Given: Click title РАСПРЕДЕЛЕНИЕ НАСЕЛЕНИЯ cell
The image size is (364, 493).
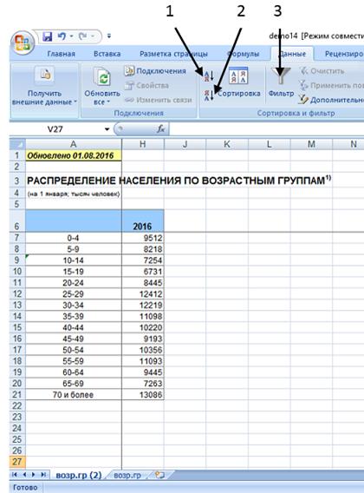Looking at the screenshot, I should tap(179, 181).
